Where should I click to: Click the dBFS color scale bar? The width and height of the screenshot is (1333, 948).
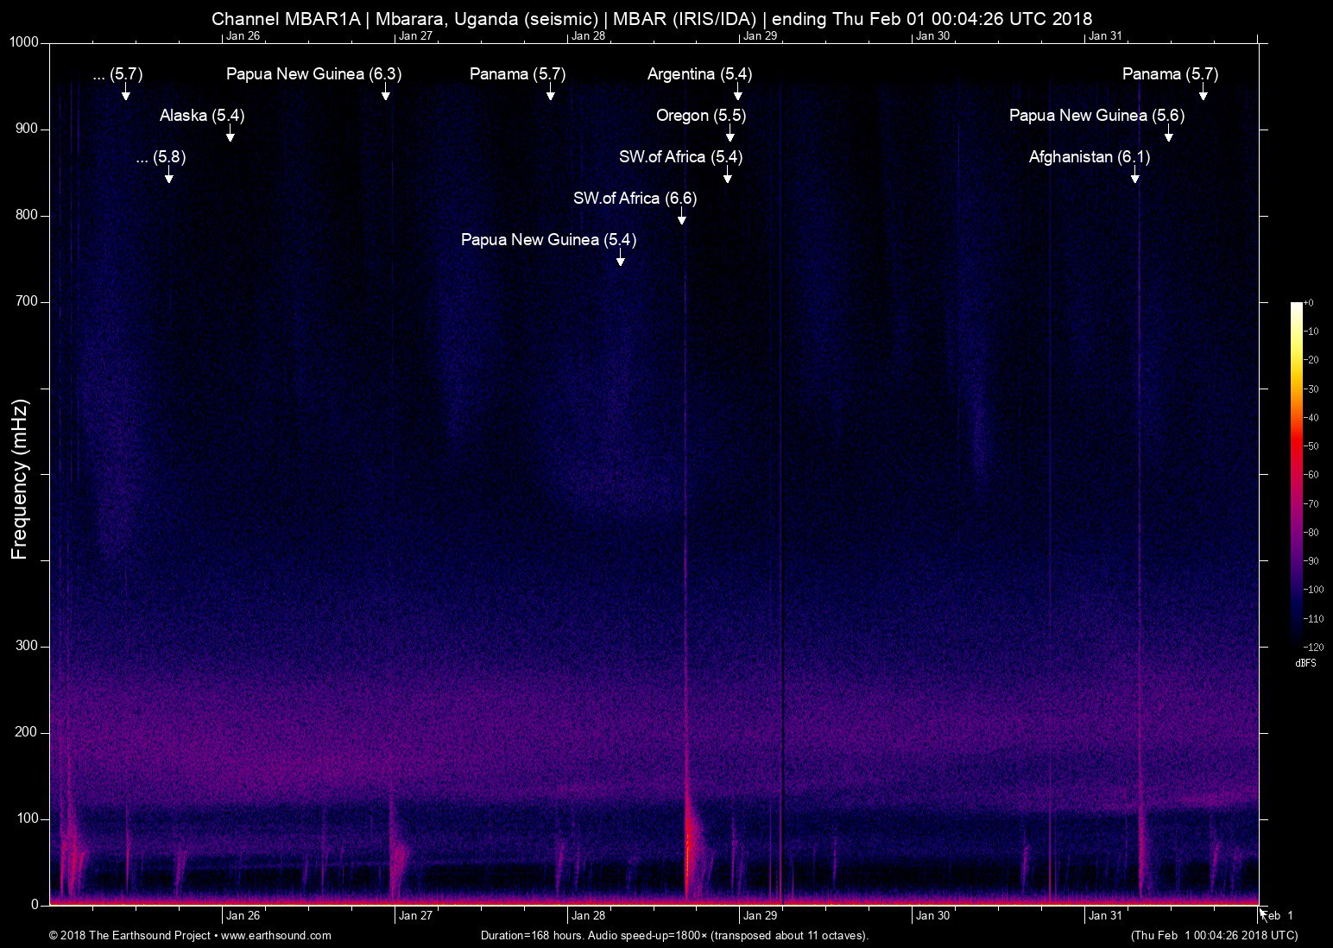click(x=1297, y=473)
